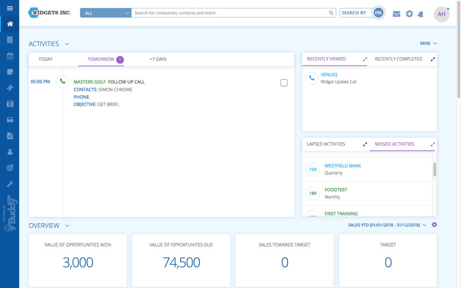Expand the Recently Completed panel
The image size is (461, 288).
point(433,59)
